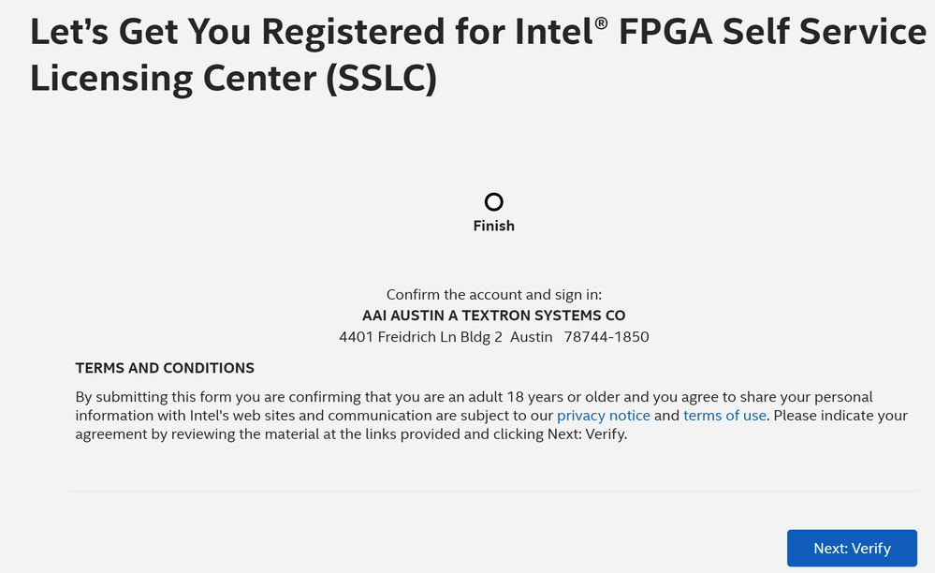The image size is (935, 573).
Task: Click the (SSLC) abbreviation in the heading
Action: tap(381, 79)
